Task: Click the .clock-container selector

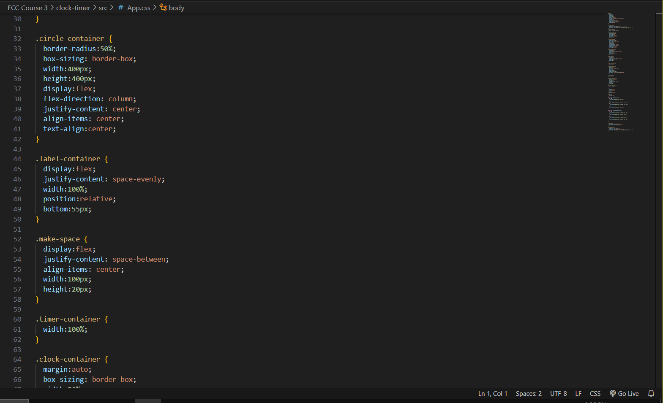Action: coord(68,359)
